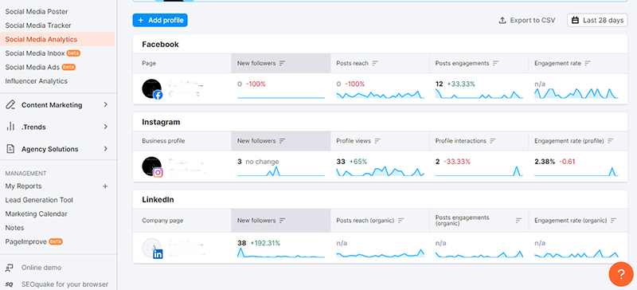Click the Facebook Engagement rate sparkline chart
The image size is (637, 290).
(x=576, y=93)
